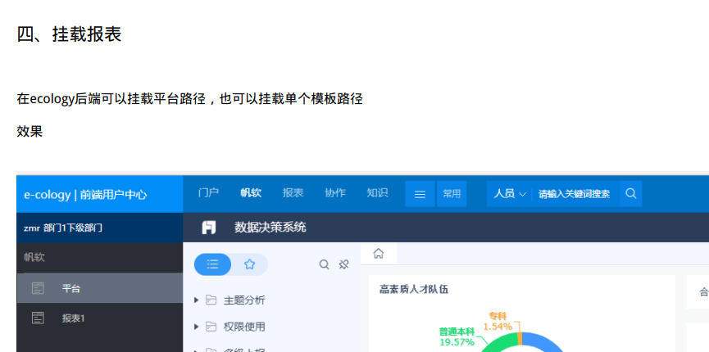709x352 pixels.
Task: Open the 人员 search type dropdown
Action: [x=510, y=194]
